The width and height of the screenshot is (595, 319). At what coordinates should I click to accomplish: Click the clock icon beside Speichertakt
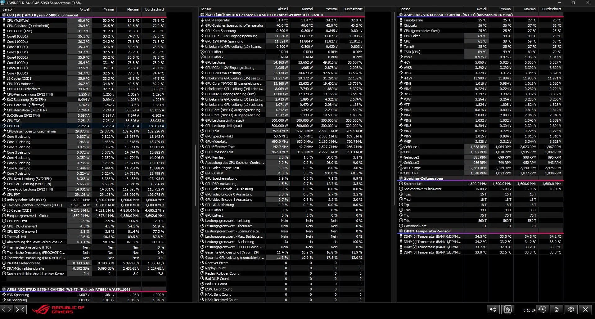(x=401, y=184)
